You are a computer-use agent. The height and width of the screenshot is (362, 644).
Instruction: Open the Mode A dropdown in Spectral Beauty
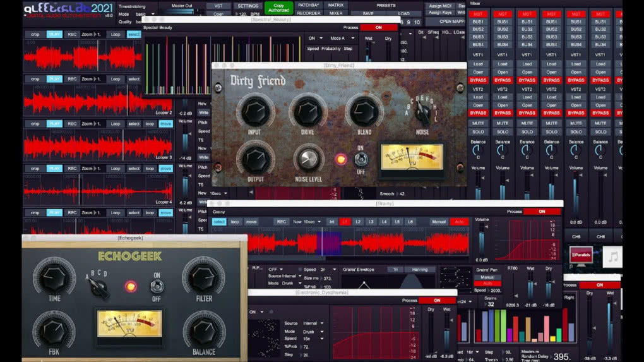pyautogui.click(x=342, y=38)
